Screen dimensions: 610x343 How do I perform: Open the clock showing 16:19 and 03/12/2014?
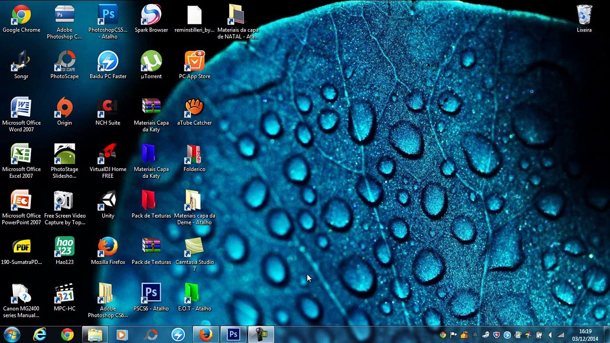pos(585,335)
